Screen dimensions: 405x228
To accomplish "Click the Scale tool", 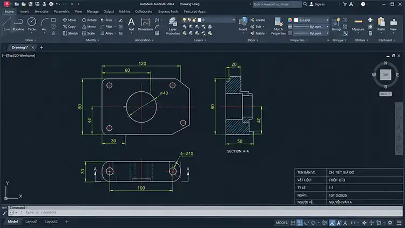I will coord(89,33).
